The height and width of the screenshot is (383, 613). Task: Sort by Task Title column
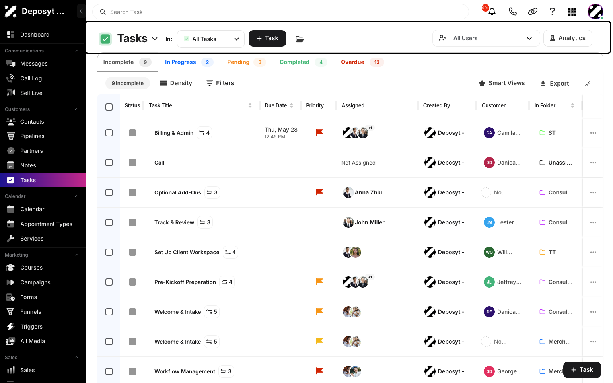[x=250, y=105]
